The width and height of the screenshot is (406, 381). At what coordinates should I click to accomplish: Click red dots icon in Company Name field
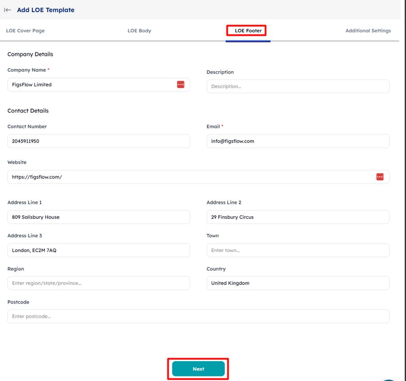(x=180, y=84)
